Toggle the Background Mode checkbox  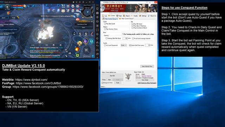coord(103,83)
